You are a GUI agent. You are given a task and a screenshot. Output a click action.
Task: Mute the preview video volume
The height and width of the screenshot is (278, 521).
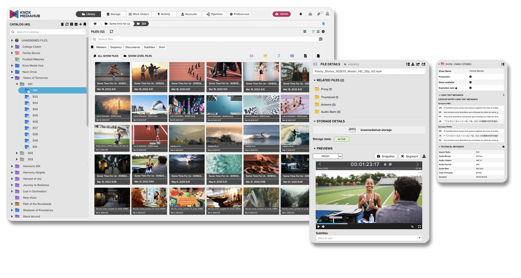click(323, 227)
